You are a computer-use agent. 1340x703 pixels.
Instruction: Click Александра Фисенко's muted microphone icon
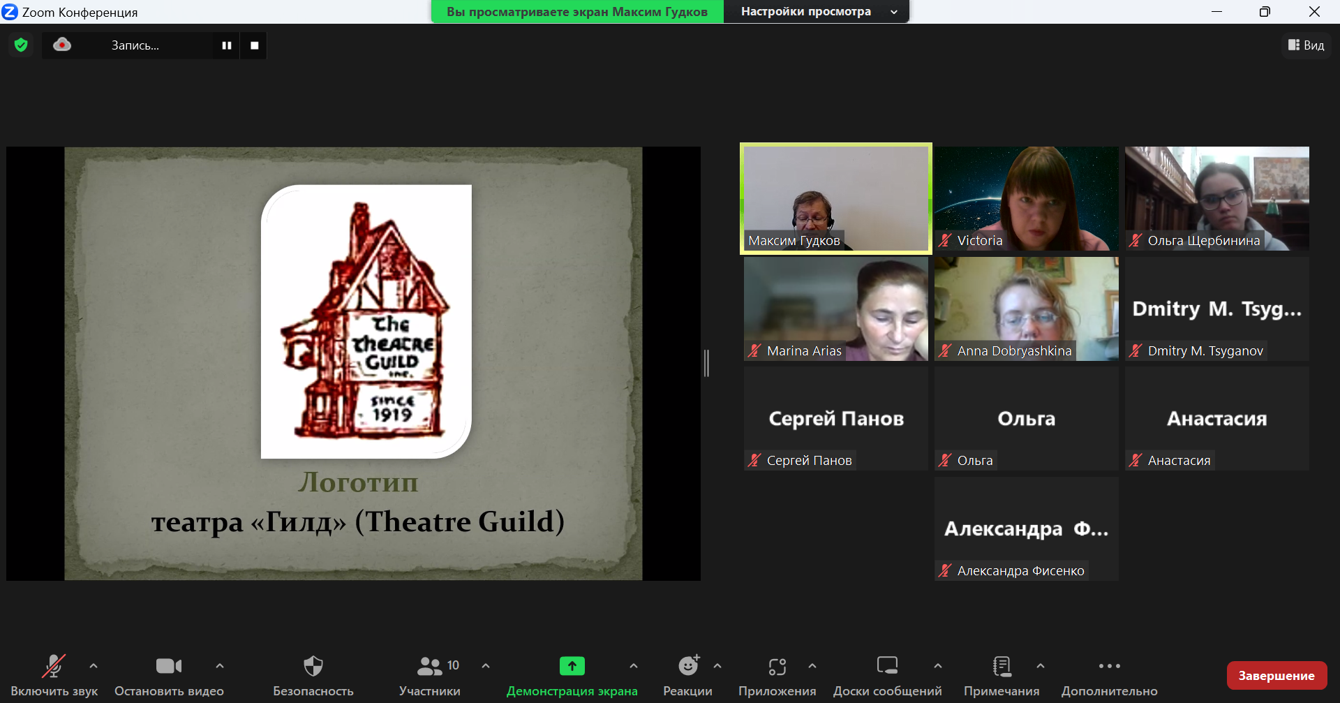tap(945, 570)
